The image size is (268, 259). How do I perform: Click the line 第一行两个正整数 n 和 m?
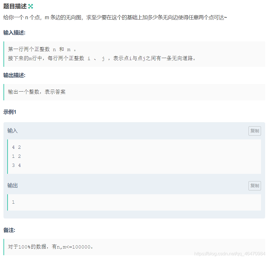tap(42, 49)
